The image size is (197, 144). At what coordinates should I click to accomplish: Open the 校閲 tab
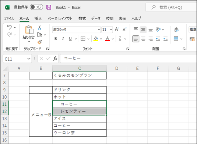coord(110,18)
